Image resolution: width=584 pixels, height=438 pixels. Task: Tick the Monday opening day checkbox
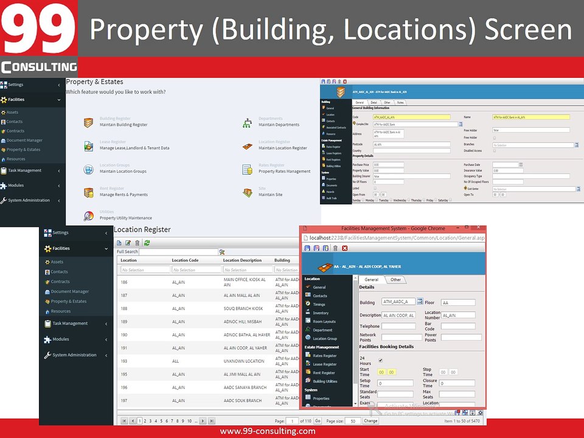click(x=377, y=200)
